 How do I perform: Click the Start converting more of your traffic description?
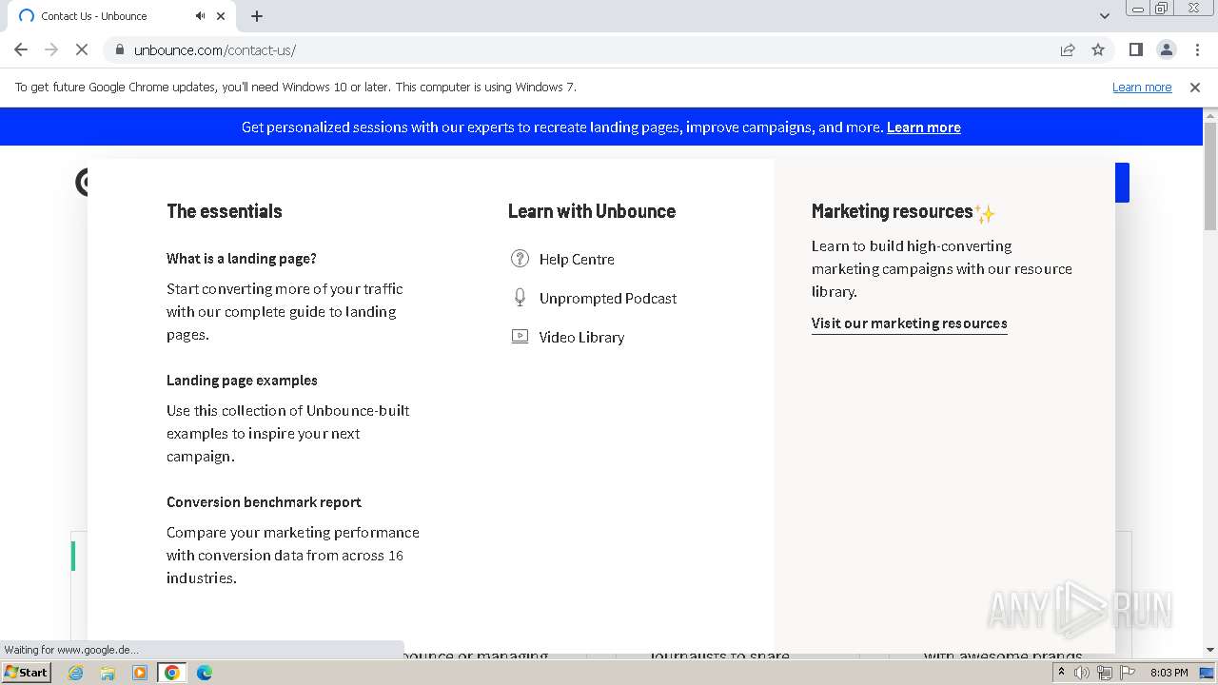click(285, 311)
